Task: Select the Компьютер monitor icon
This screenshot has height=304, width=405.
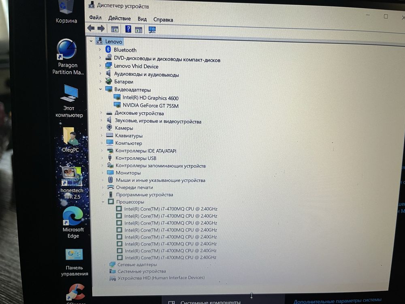Action: (110, 142)
